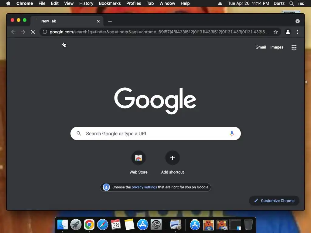Open Finder from the Dock
The image size is (311, 233).
point(63,225)
